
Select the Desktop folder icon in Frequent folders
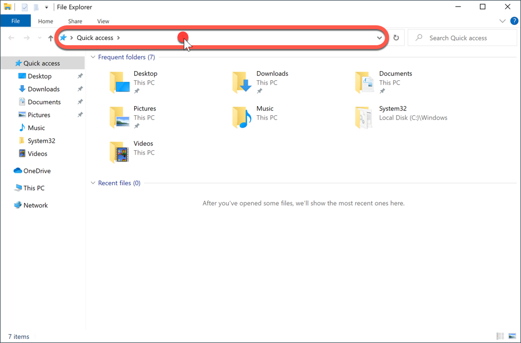tap(119, 82)
